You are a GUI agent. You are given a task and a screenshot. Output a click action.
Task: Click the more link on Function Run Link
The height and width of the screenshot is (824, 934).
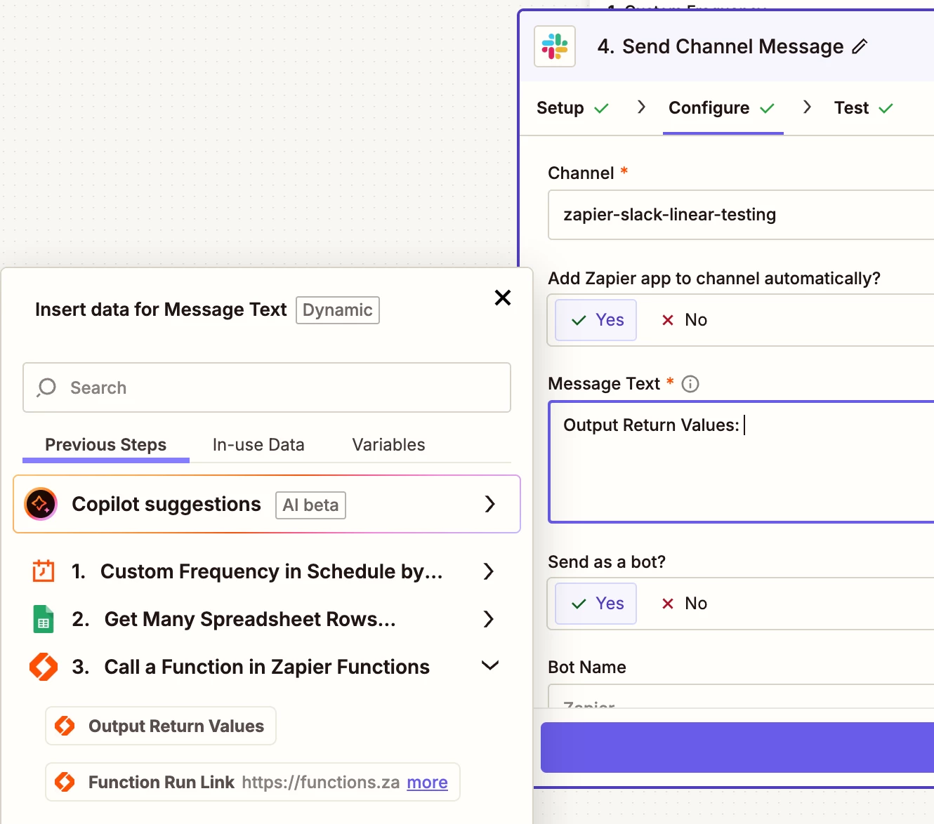click(427, 783)
